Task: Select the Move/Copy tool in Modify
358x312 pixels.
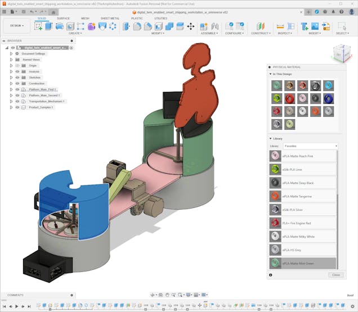Action: (190, 26)
